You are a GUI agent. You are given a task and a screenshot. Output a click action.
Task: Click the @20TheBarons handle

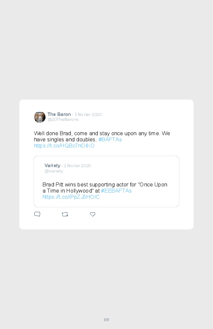(x=63, y=120)
